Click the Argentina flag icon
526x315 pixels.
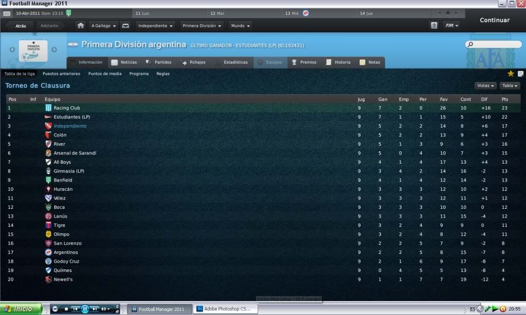point(73,44)
